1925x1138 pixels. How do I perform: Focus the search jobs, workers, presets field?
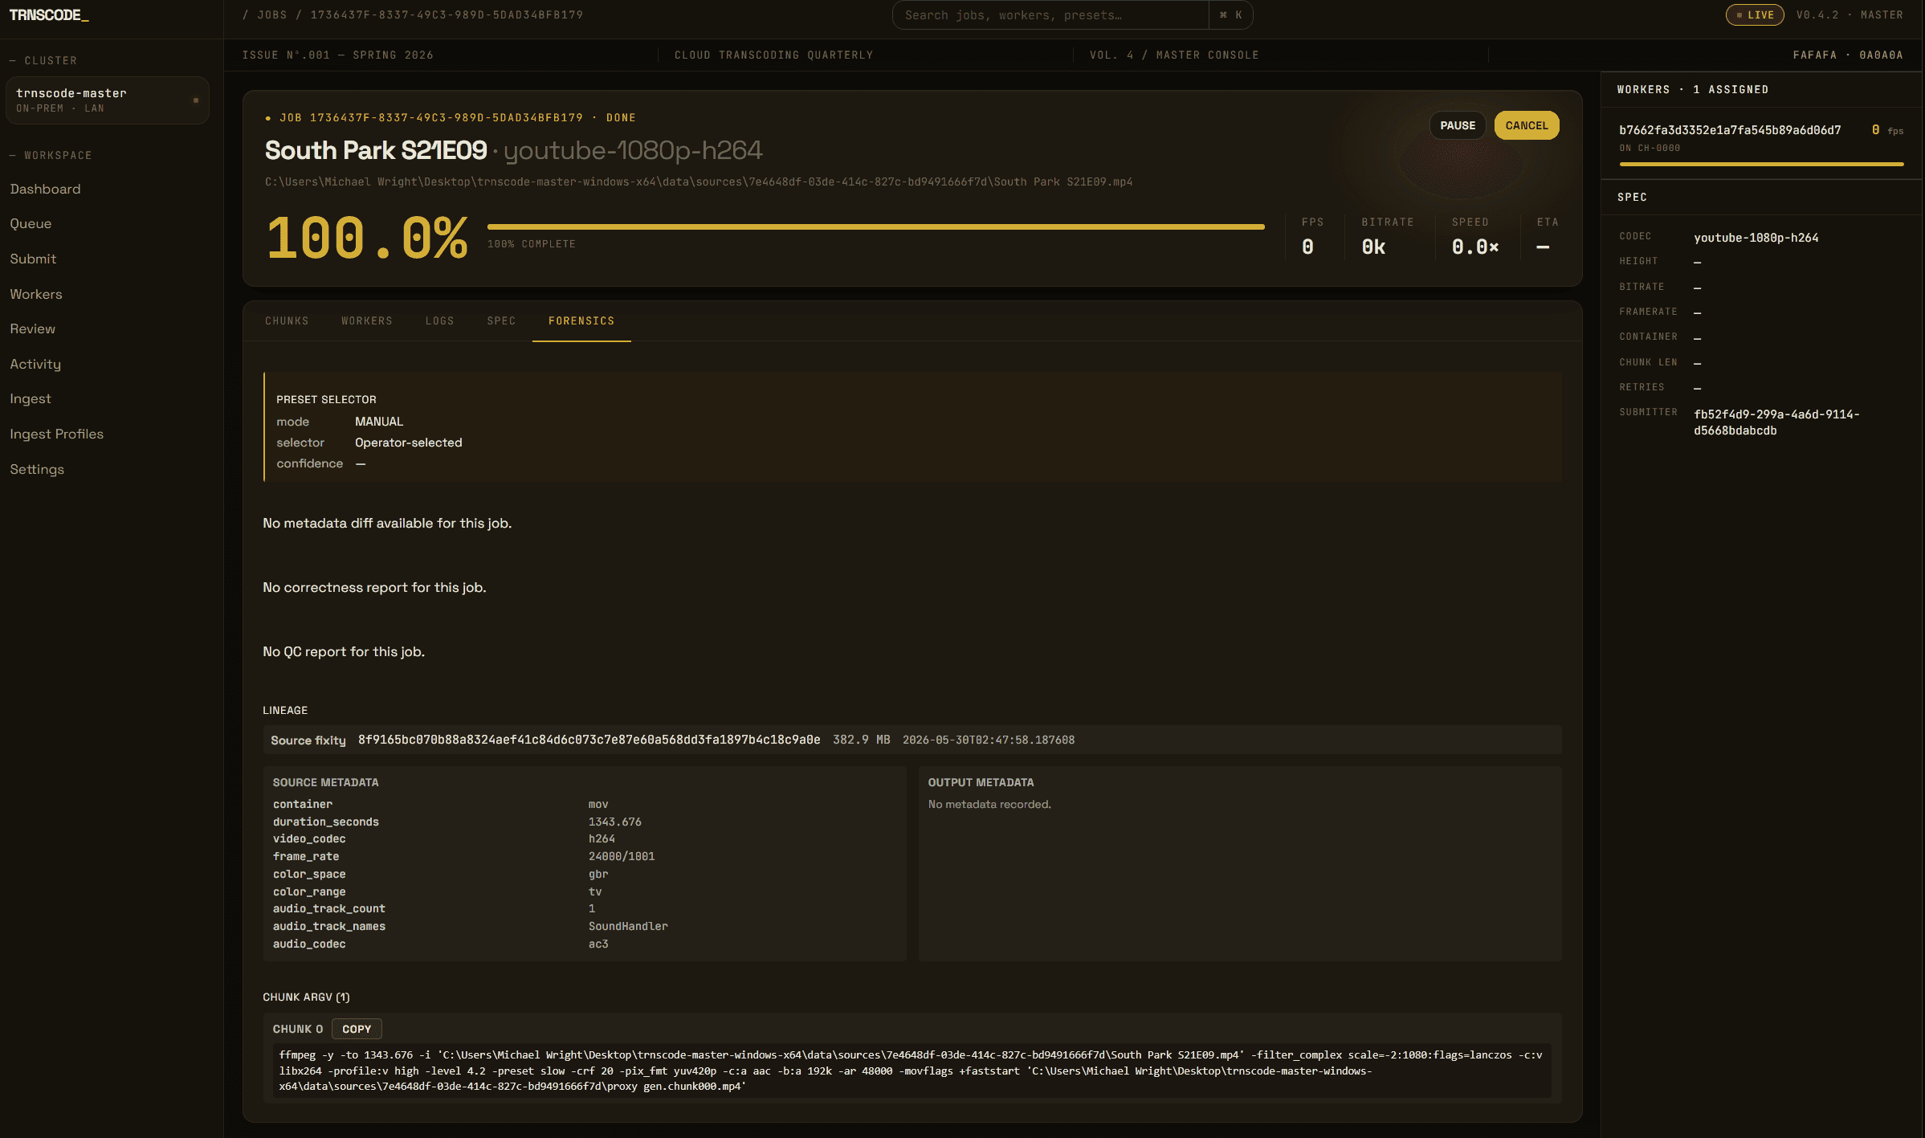1050,14
